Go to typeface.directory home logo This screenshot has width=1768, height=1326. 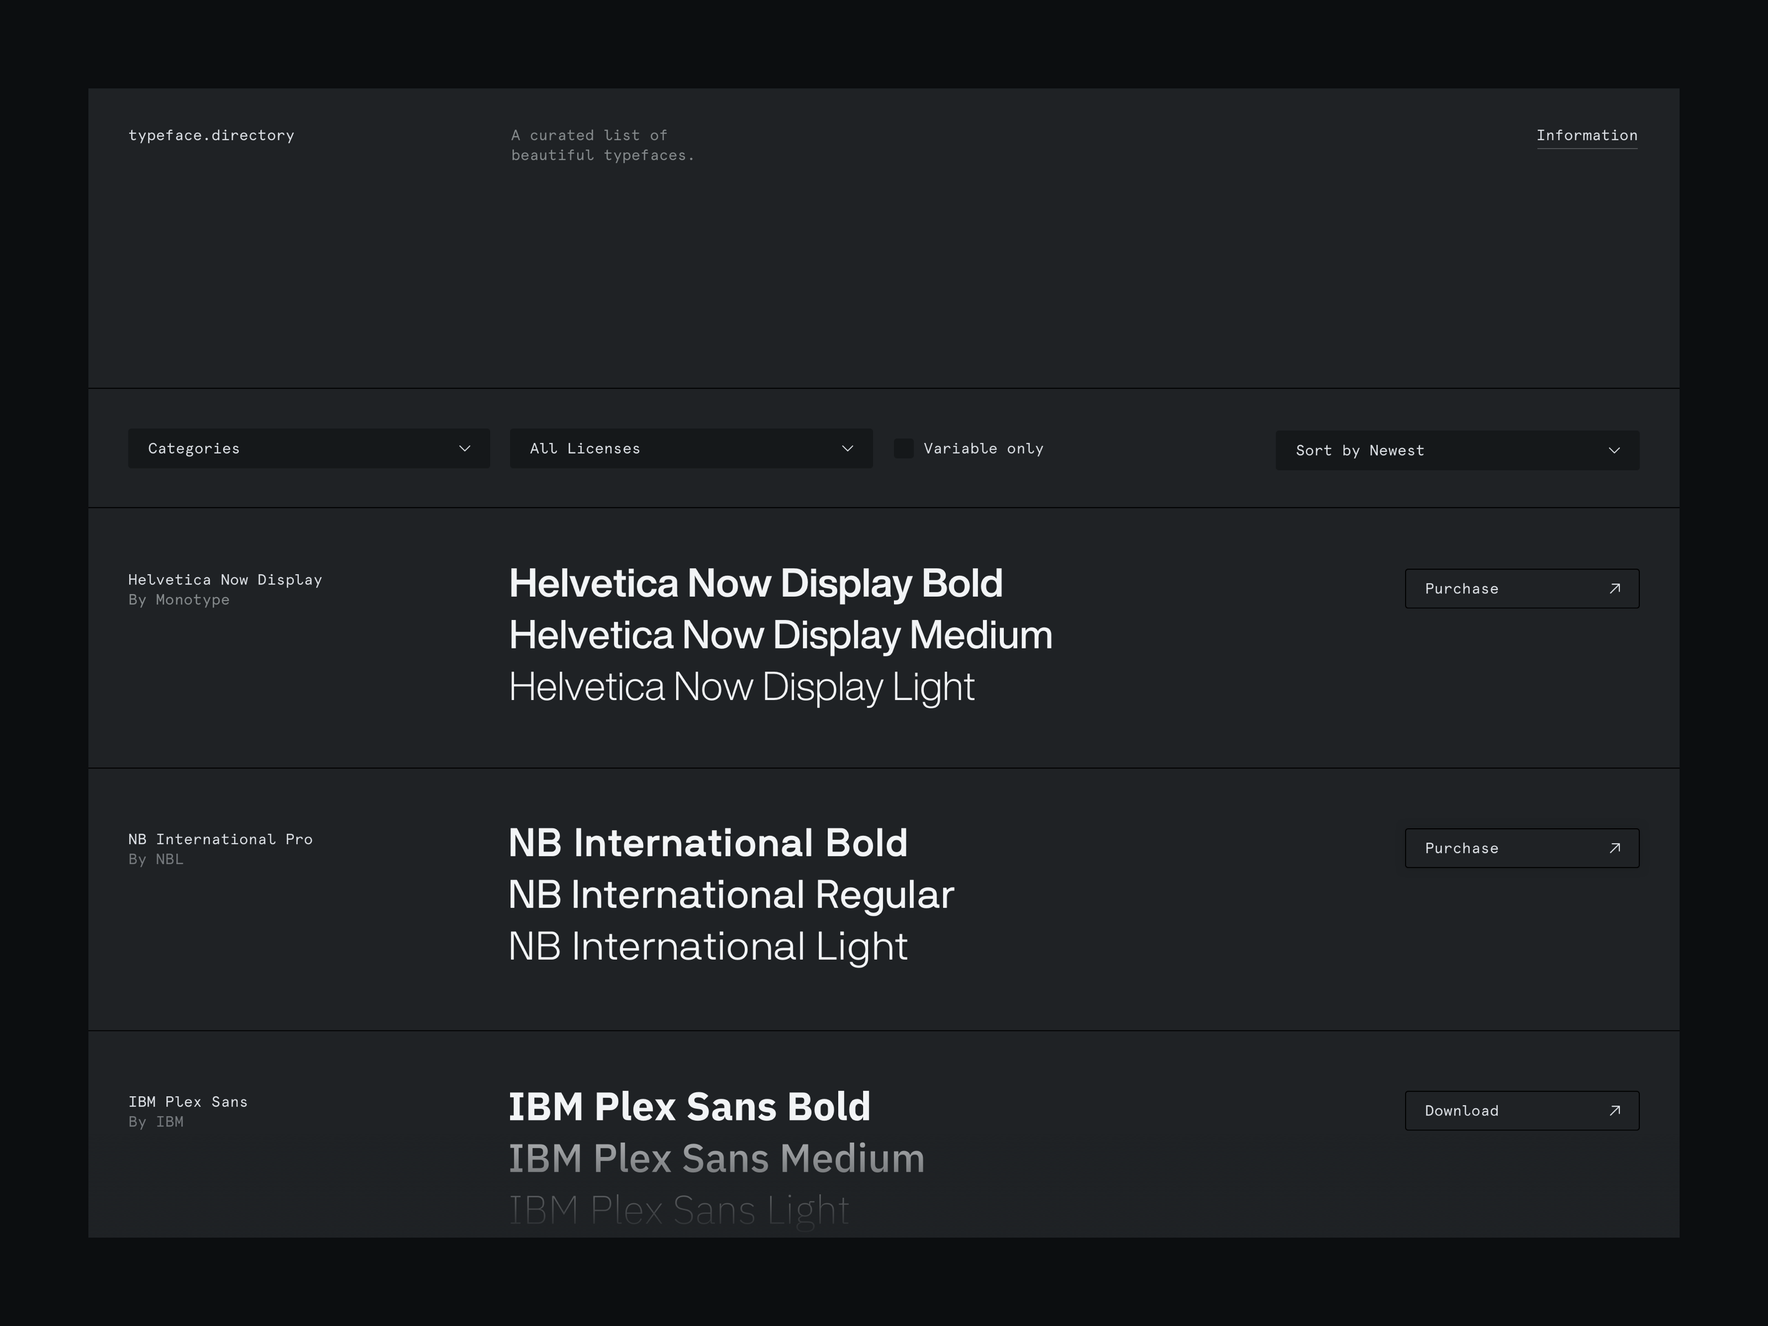click(x=211, y=135)
